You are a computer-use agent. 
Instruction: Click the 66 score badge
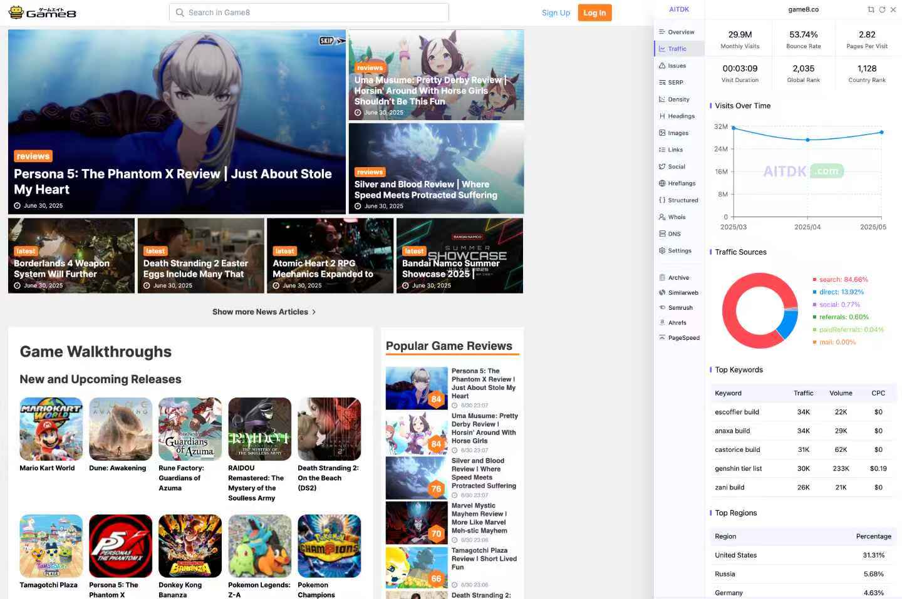437,579
